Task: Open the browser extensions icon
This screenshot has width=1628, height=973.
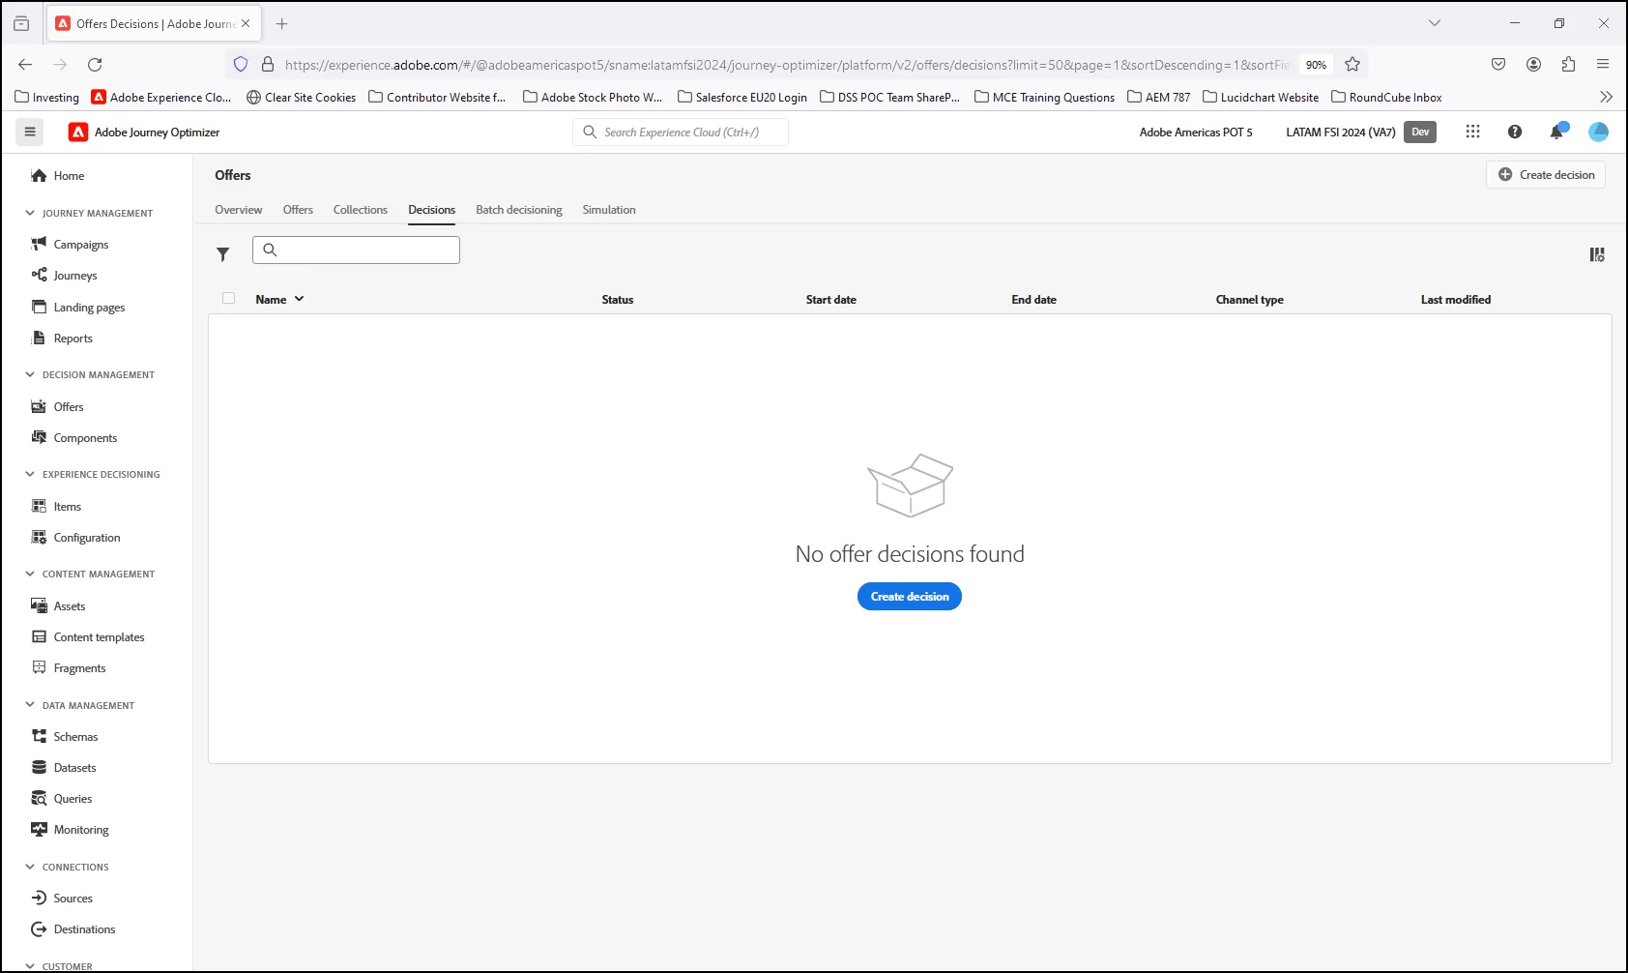Action: [x=1568, y=65]
